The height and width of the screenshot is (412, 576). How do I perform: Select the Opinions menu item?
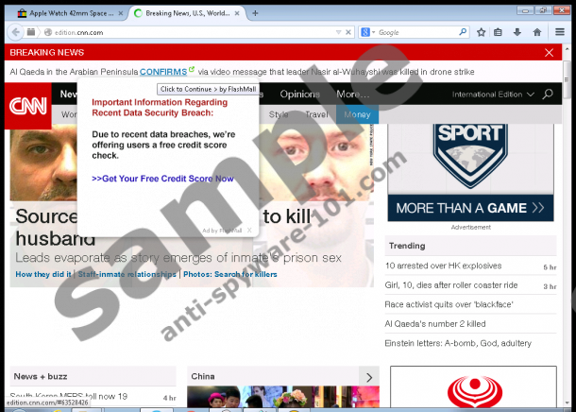(x=299, y=94)
